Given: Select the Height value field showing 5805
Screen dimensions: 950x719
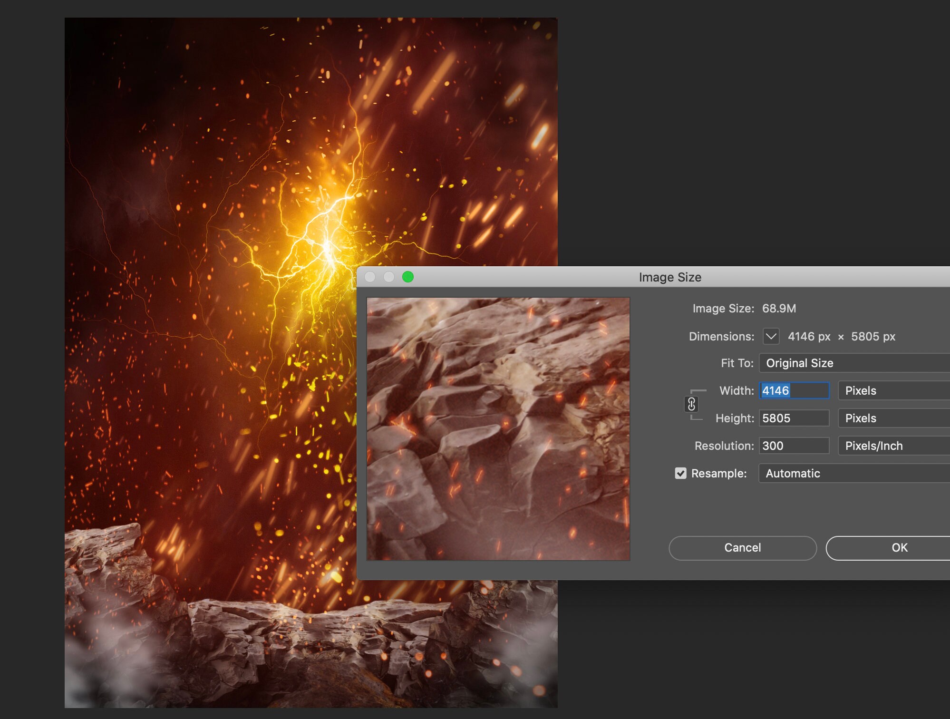Looking at the screenshot, I should 794,418.
